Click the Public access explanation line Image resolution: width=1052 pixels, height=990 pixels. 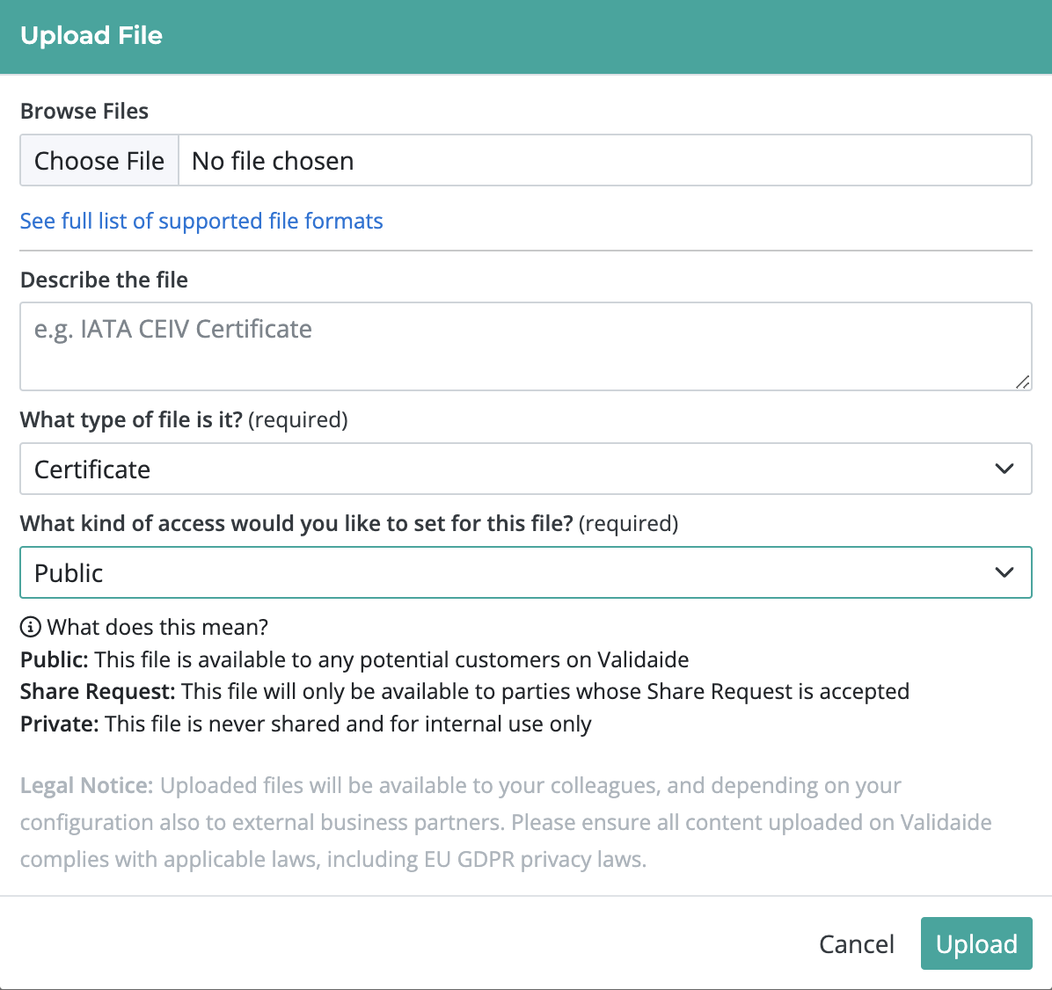354,660
